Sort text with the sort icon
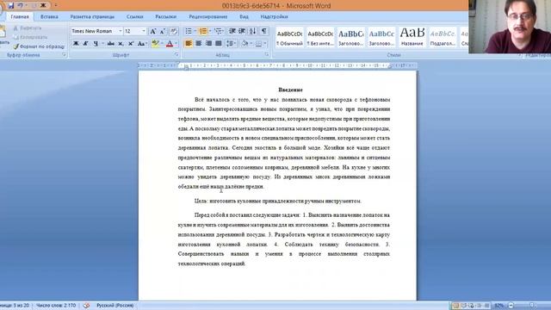This screenshot has width=551, height=310. [x=252, y=31]
